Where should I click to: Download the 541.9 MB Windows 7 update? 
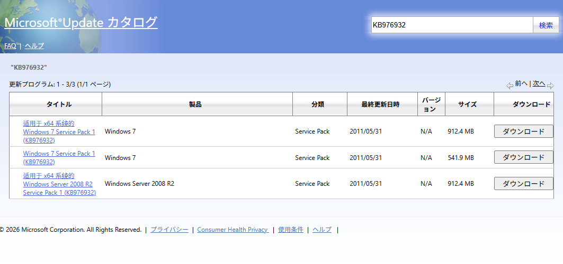pyautogui.click(x=523, y=157)
